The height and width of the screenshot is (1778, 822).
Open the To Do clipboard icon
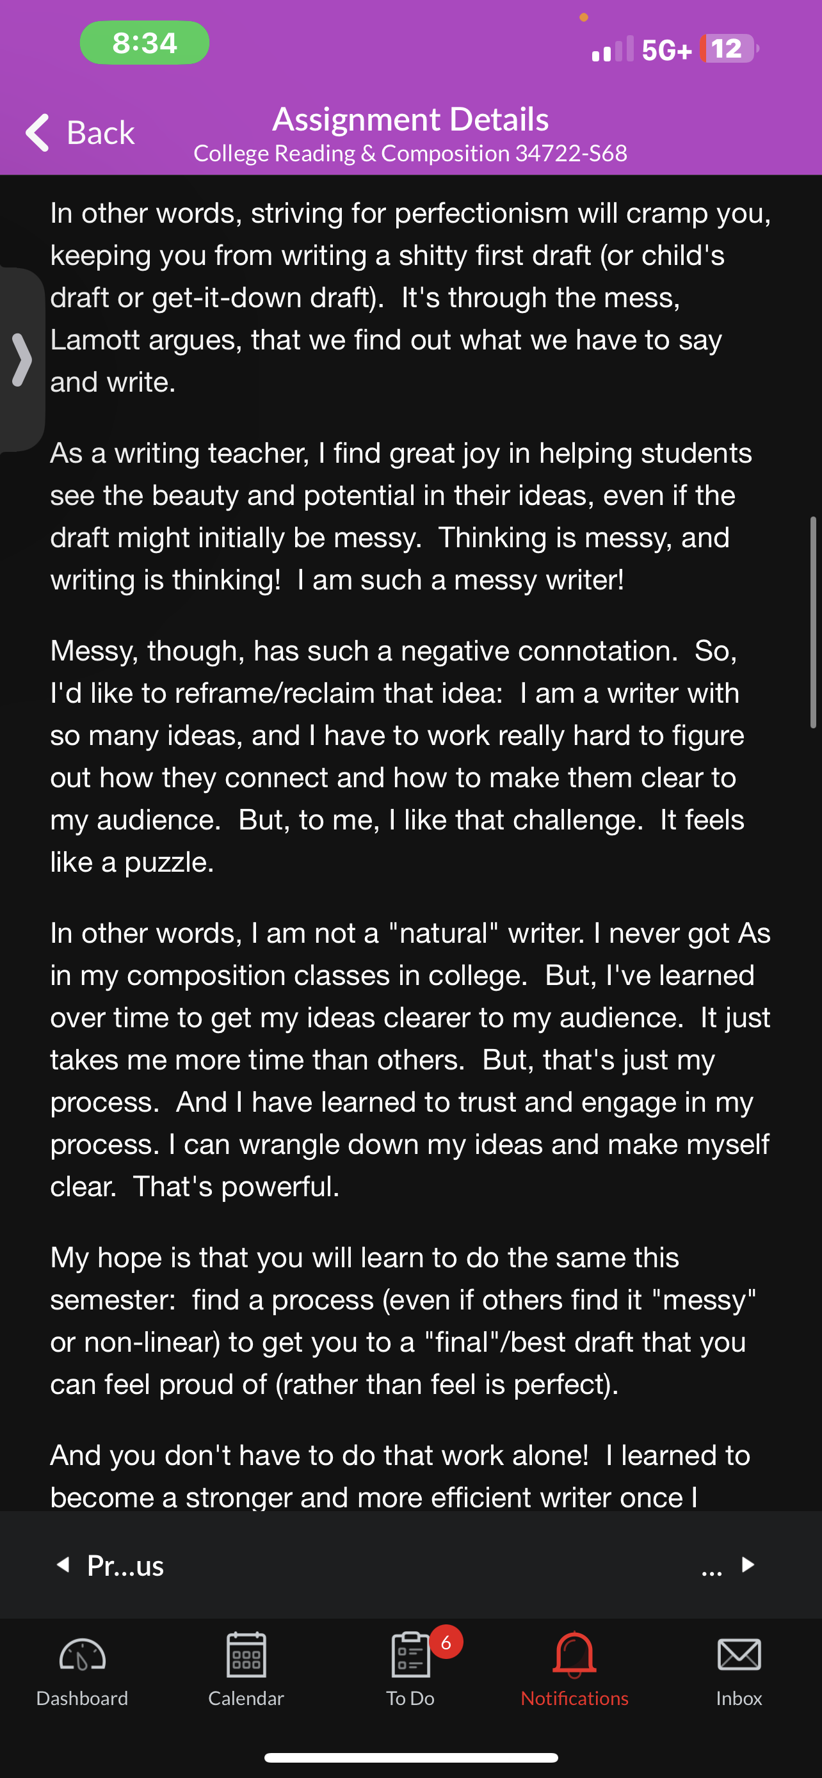pos(410,1654)
